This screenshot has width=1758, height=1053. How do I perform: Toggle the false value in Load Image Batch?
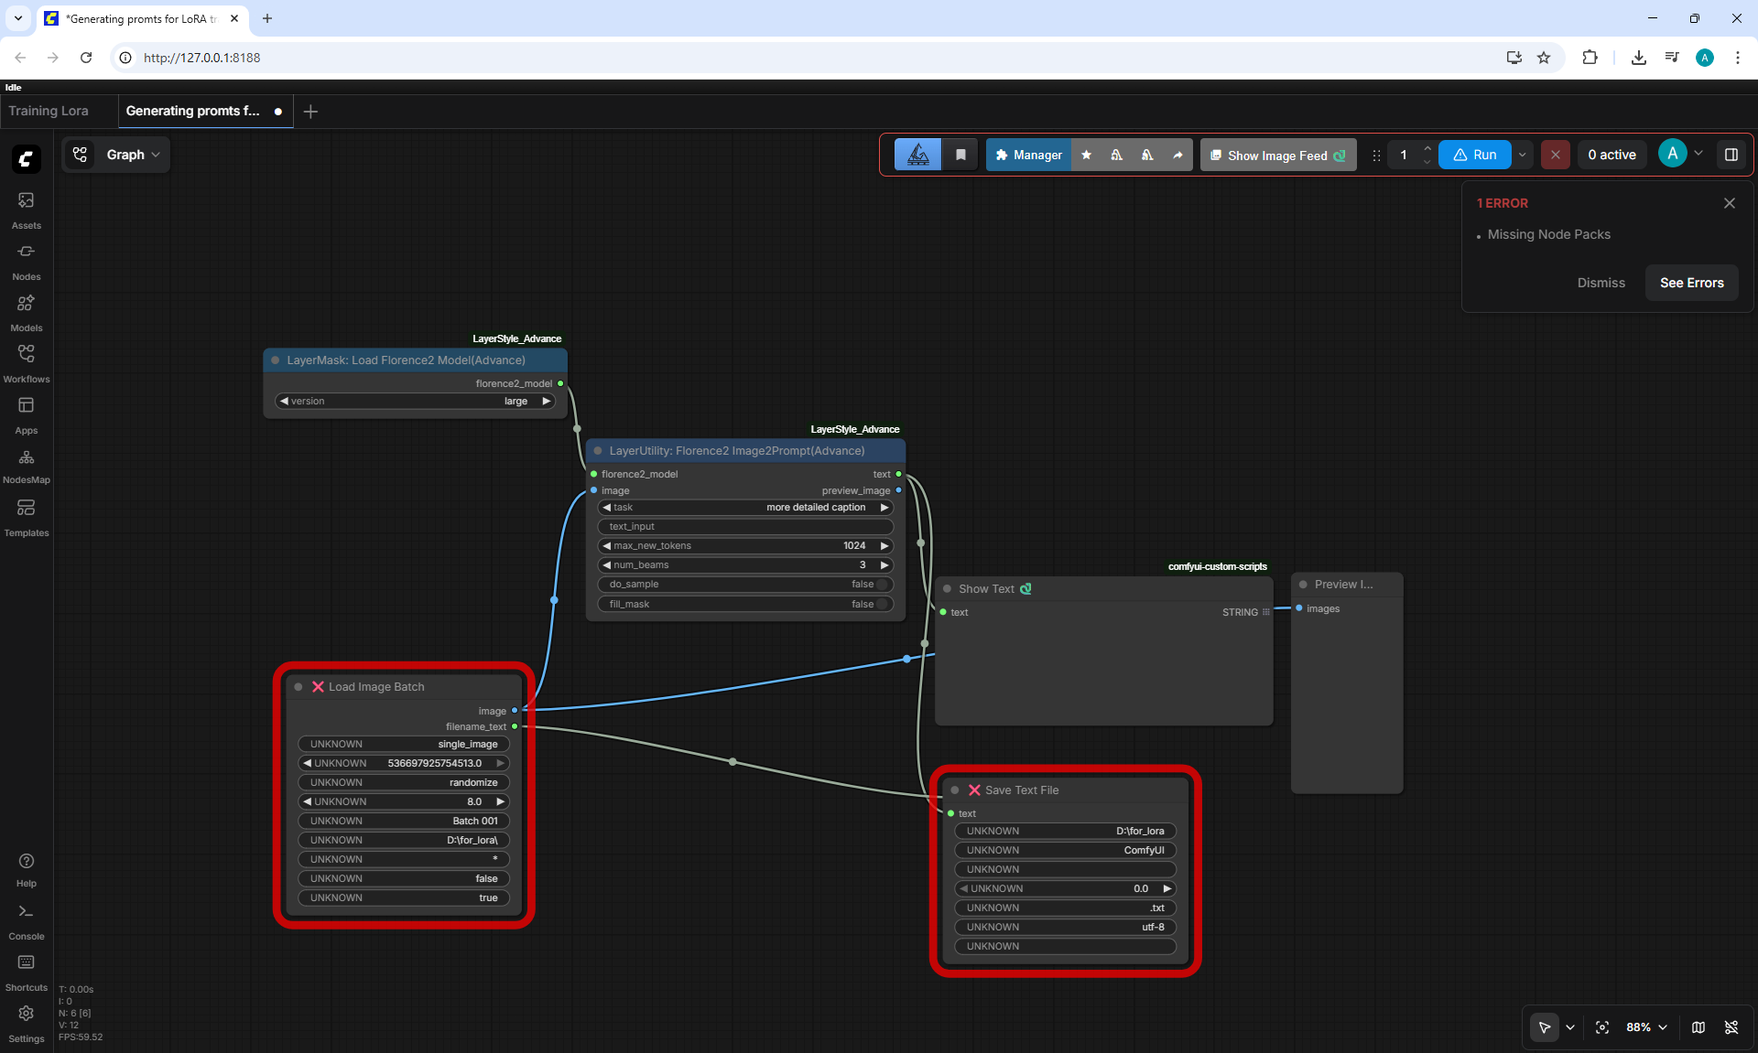coord(404,878)
